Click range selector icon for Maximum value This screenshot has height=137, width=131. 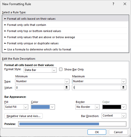[123, 87]
